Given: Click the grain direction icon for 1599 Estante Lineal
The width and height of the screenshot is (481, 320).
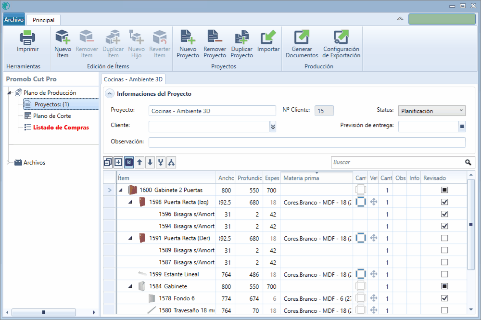Looking at the screenshot, I should point(374,274).
